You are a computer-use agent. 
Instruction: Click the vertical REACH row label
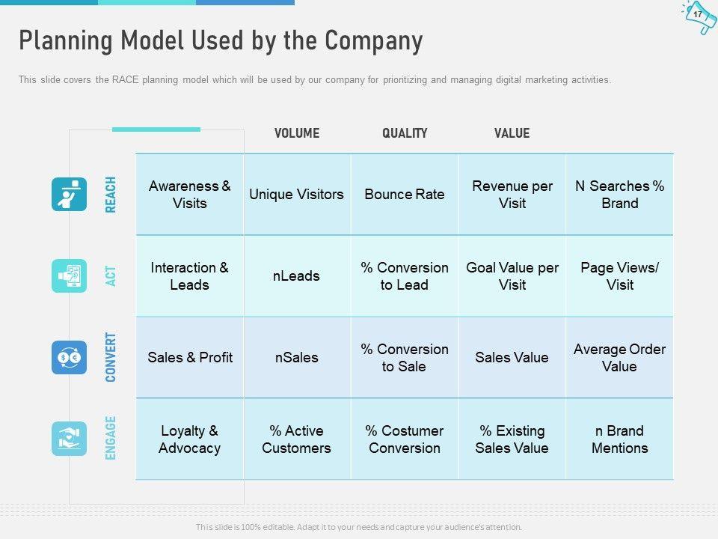[x=111, y=195]
